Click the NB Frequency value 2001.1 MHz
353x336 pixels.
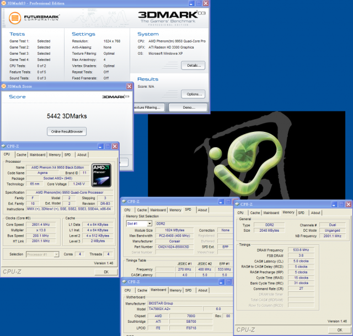click(x=333, y=236)
